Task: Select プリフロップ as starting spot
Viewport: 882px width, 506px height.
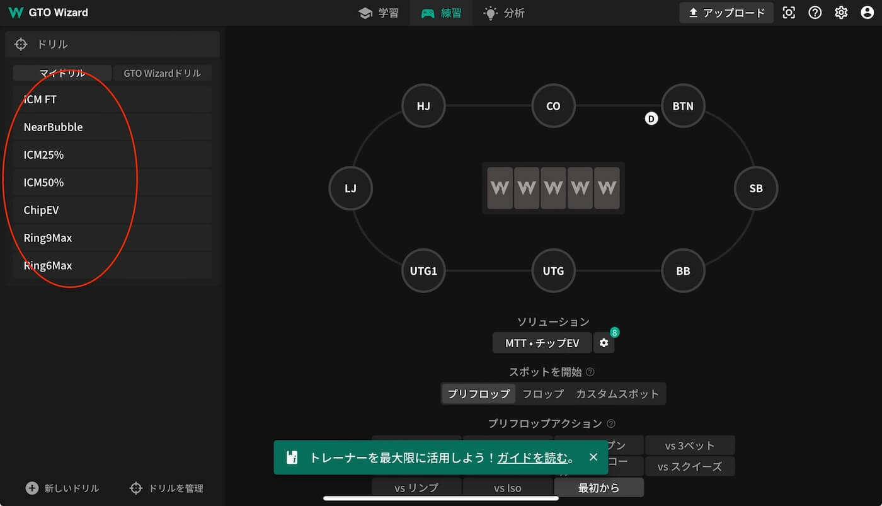Action: [478, 394]
